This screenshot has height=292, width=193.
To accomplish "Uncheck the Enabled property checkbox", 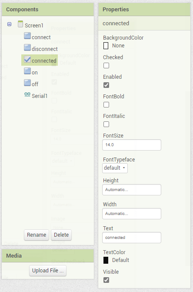I will 106,85.
